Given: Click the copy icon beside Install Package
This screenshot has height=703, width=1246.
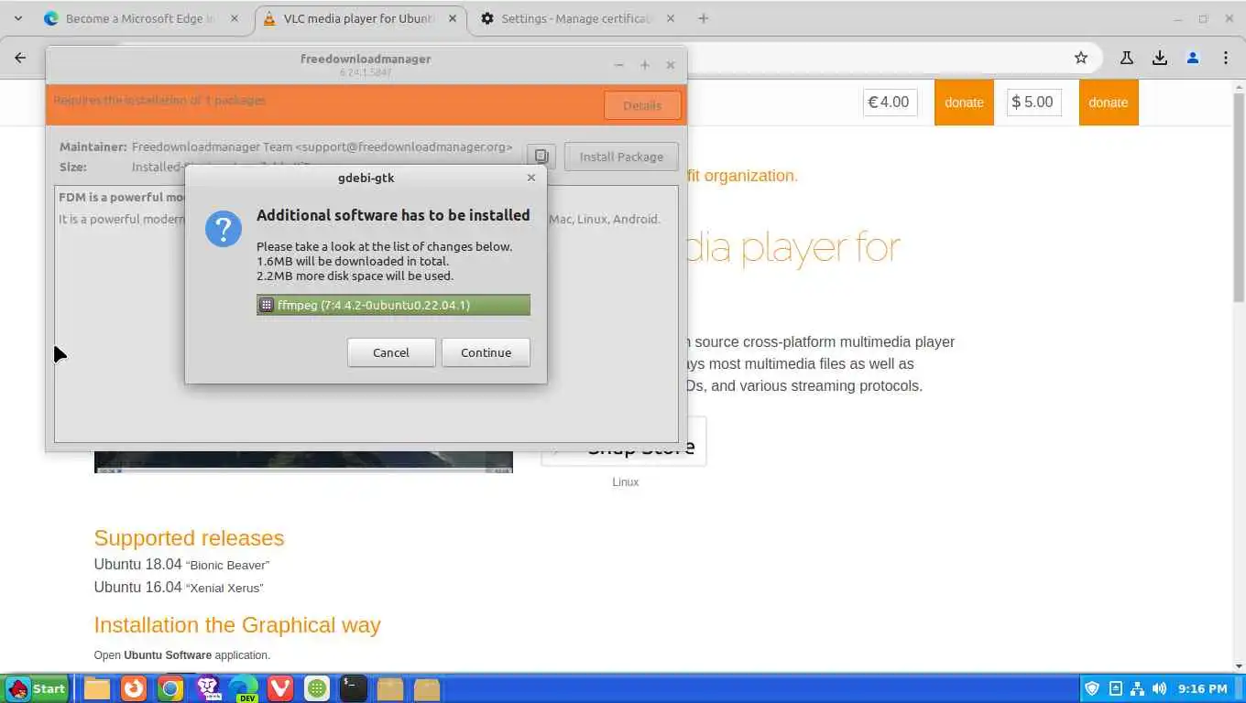Looking at the screenshot, I should [x=541, y=157].
